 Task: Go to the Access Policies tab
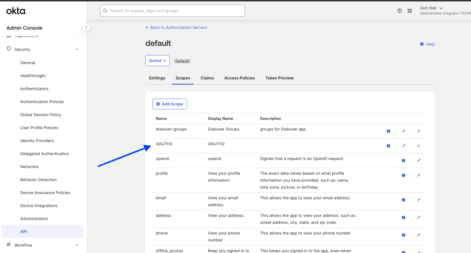point(240,78)
